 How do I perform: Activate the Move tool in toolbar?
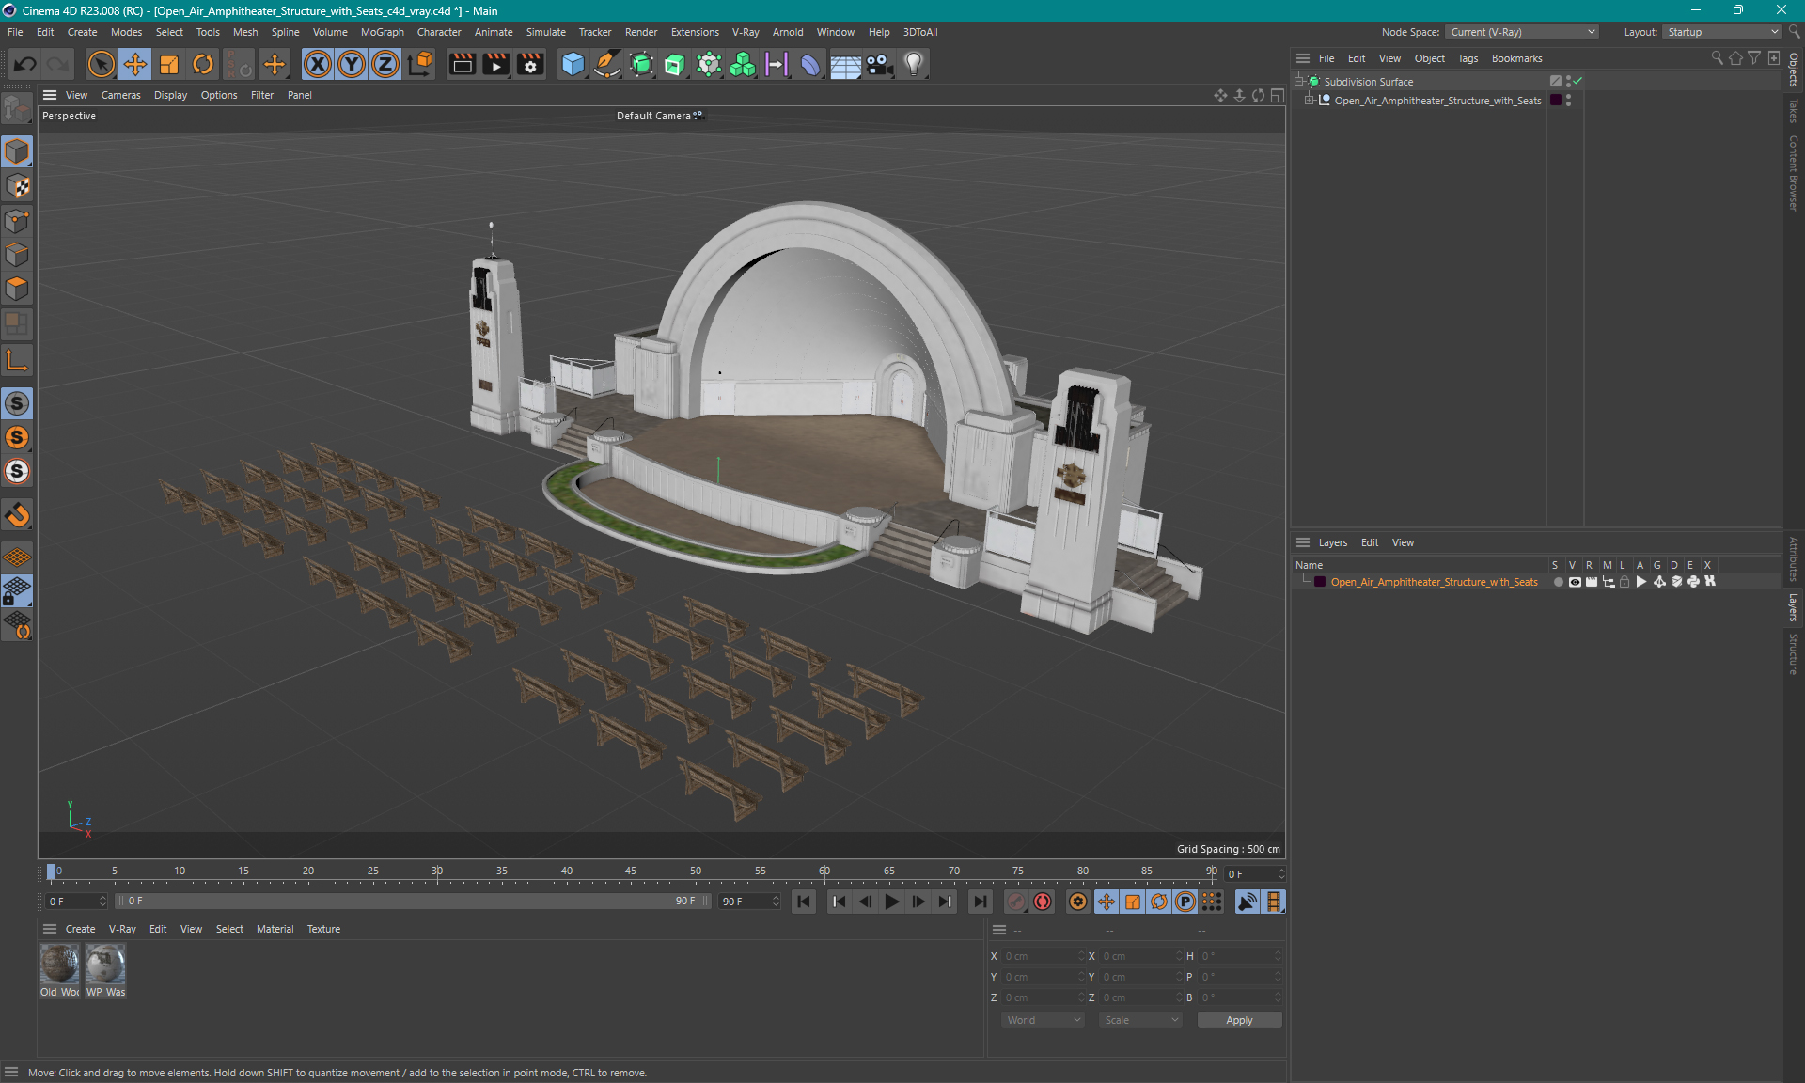135,64
